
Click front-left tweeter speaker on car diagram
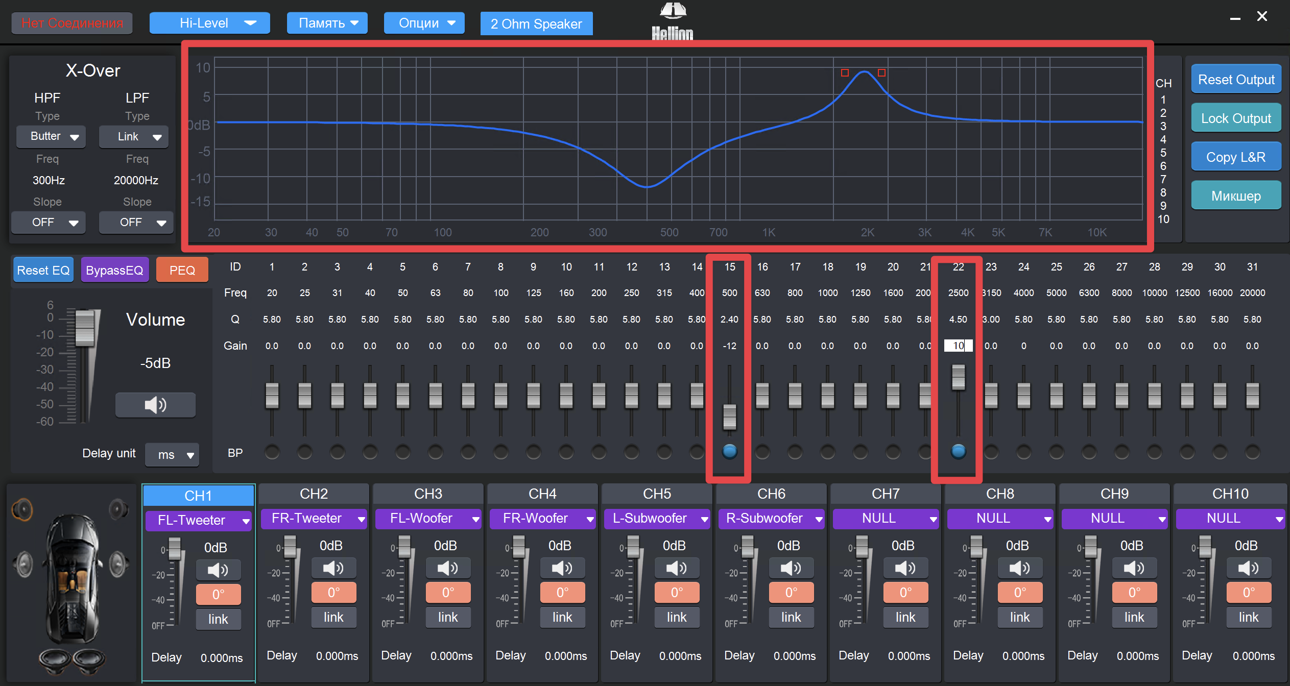[x=23, y=509]
